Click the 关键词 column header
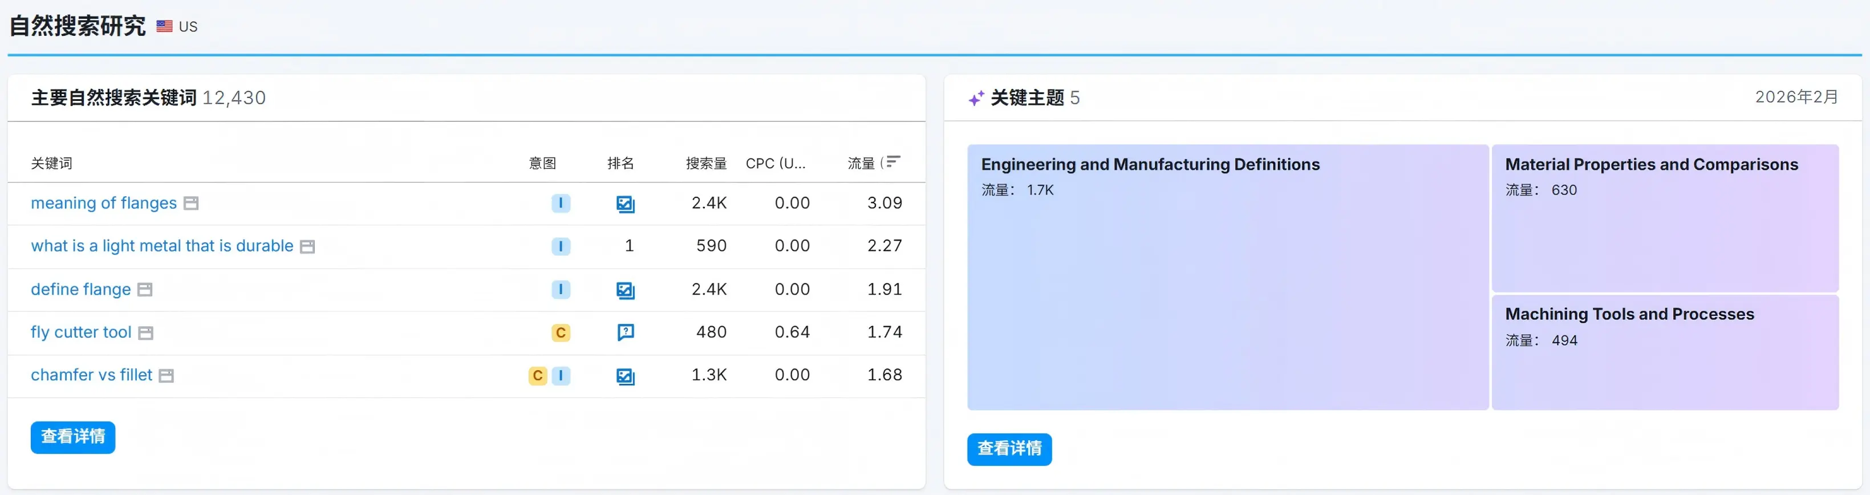The width and height of the screenshot is (1870, 495). click(51, 163)
